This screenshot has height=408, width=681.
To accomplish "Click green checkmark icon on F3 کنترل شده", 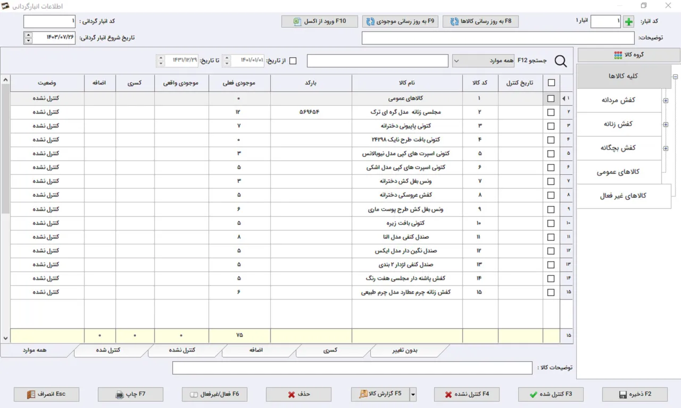I will pos(533,395).
